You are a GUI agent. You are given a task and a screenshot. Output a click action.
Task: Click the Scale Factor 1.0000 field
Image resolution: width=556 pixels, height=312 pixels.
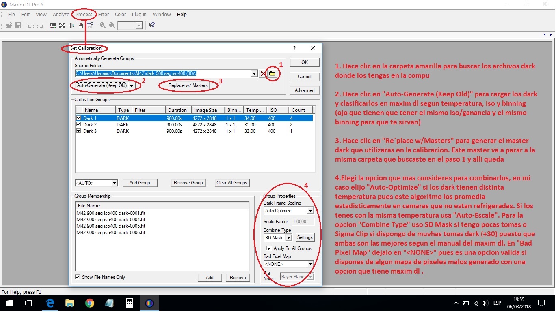click(x=302, y=222)
